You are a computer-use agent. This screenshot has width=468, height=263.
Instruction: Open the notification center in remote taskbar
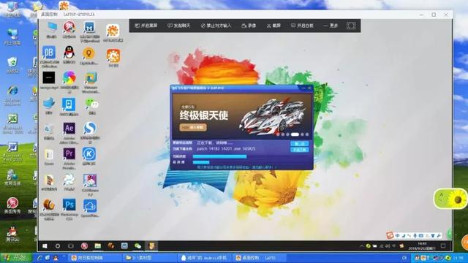[443, 246]
